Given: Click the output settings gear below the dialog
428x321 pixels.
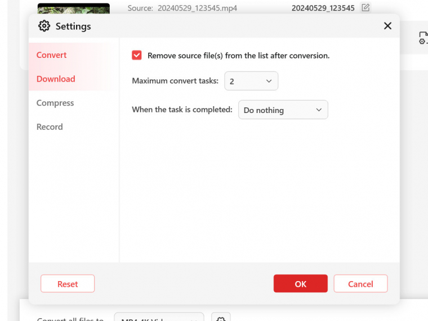Looking at the screenshot, I should tap(221, 318).
